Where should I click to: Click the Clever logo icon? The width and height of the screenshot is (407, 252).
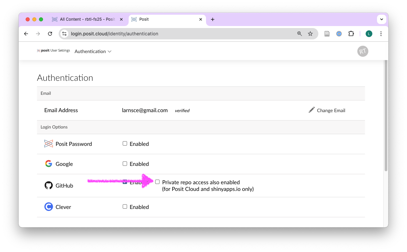49,207
